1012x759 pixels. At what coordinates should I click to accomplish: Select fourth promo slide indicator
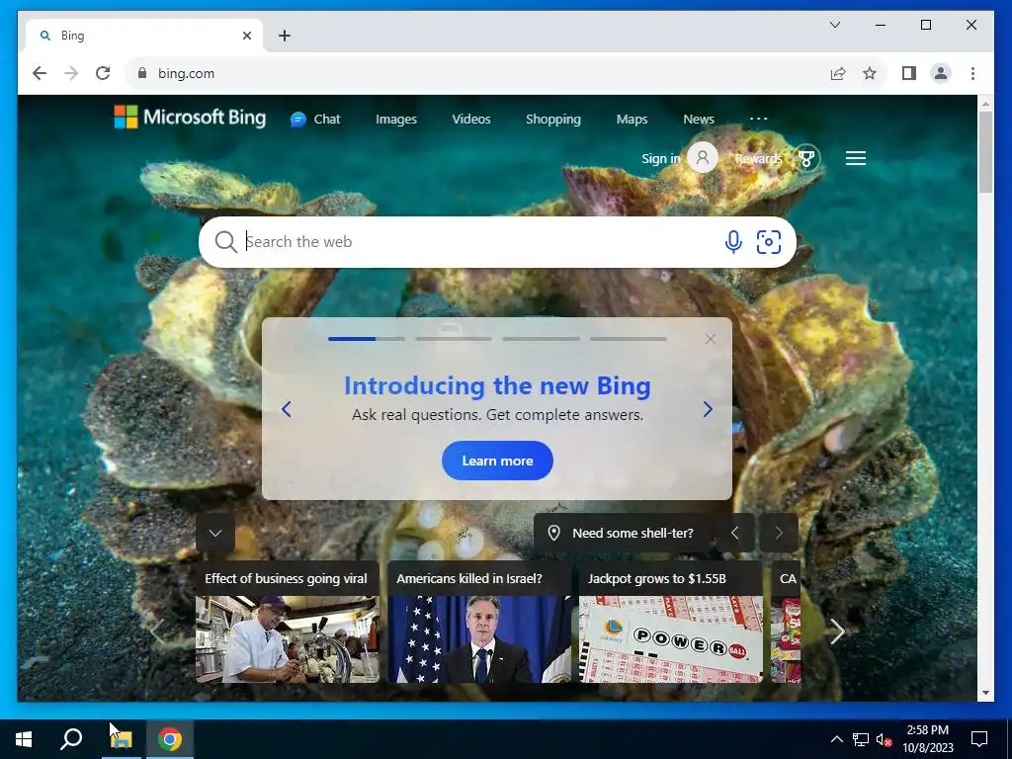point(628,338)
